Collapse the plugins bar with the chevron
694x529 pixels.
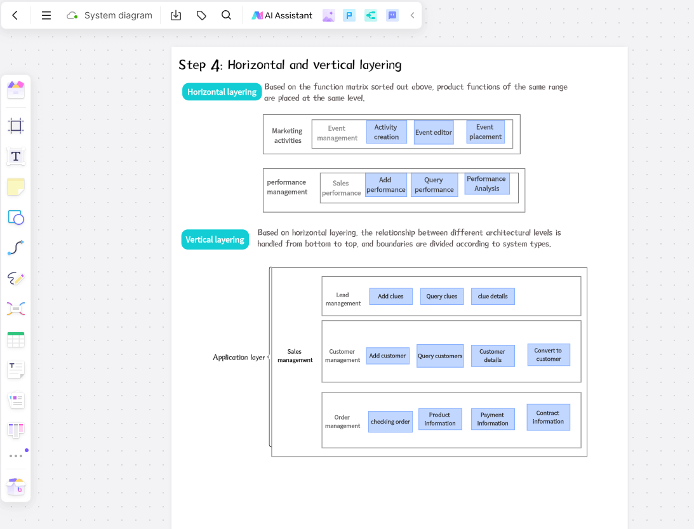(412, 15)
